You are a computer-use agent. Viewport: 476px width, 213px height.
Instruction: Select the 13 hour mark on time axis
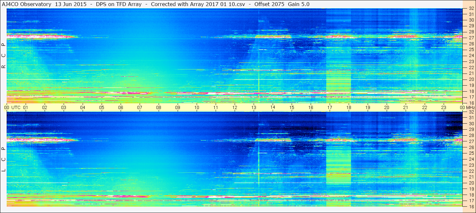coord(254,107)
